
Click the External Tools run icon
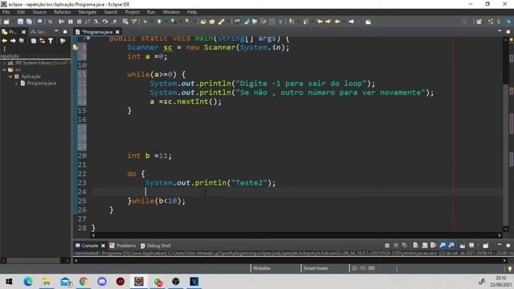point(188,22)
